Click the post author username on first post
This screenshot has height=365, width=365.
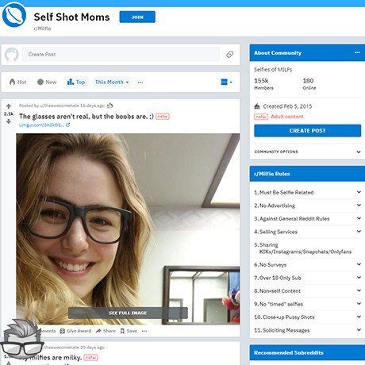coord(60,106)
